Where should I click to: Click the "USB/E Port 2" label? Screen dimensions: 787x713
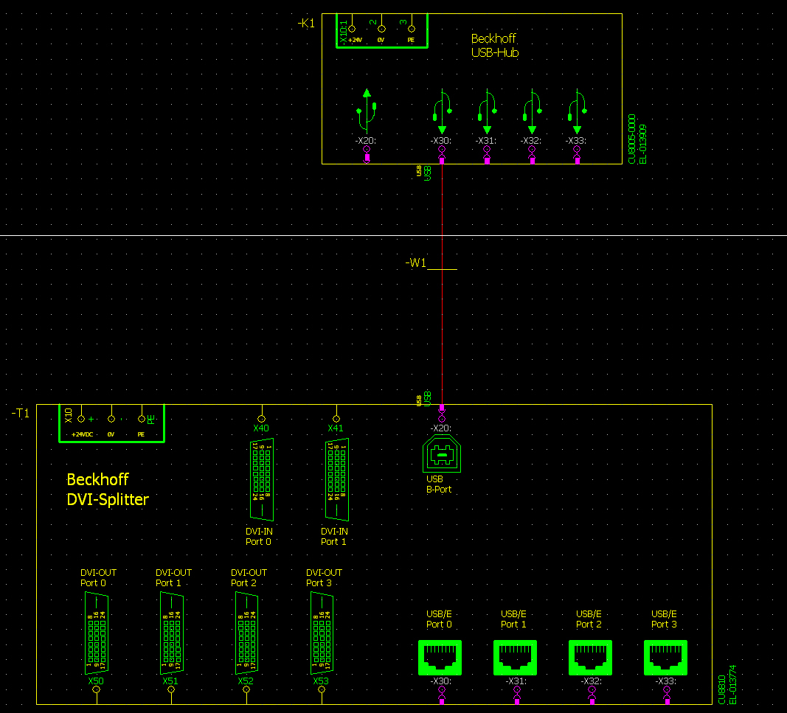point(589,619)
